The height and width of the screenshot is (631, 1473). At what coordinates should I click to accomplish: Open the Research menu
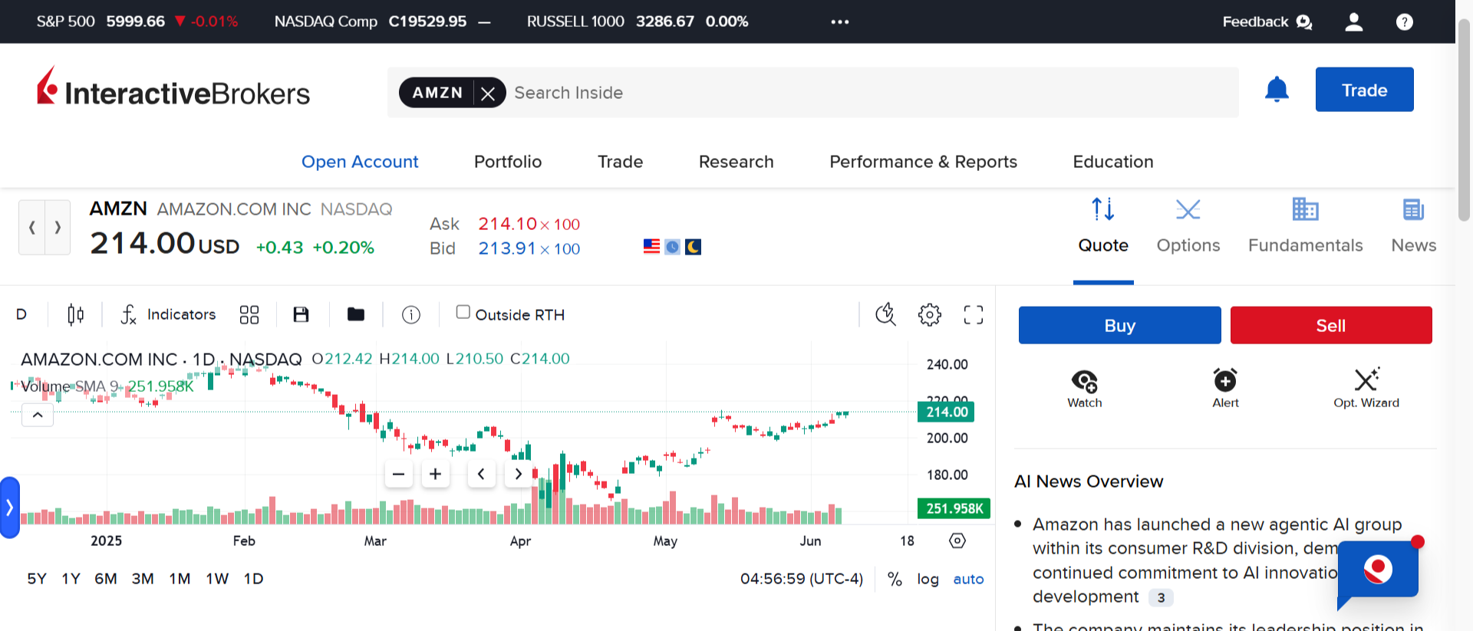tap(736, 162)
